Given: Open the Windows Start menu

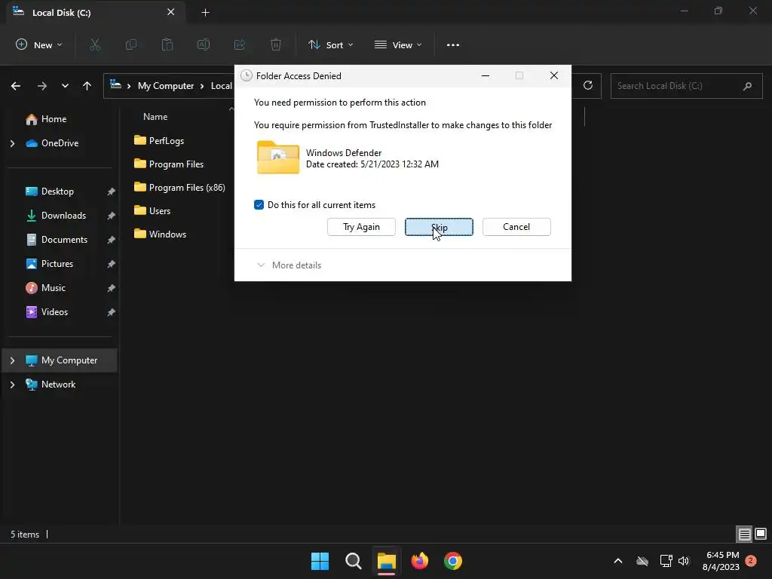Looking at the screenshot, I should tap(320, 561).
